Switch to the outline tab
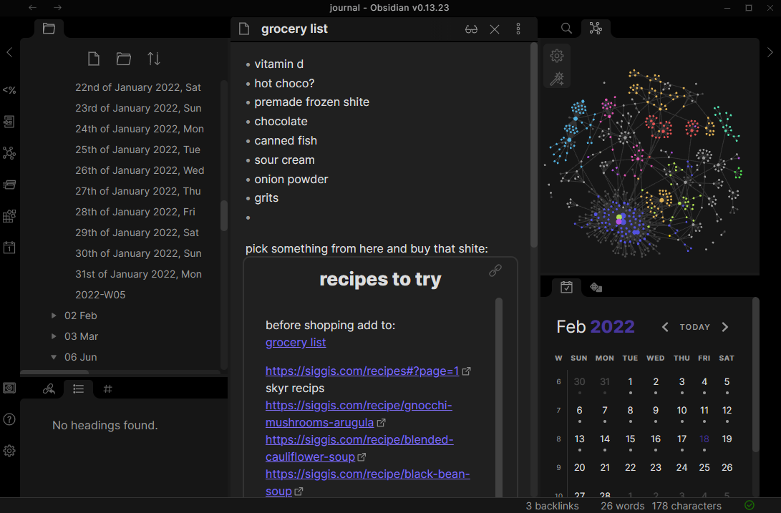The height and width of the screenshot is (513, 781). [79, 389]
